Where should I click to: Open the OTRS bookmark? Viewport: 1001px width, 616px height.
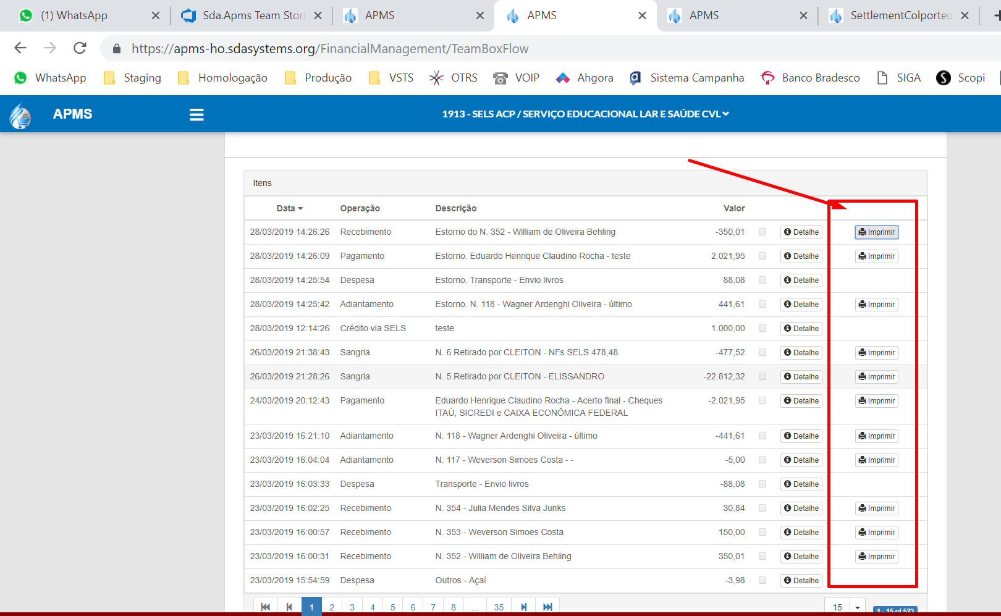click(454, 78)
